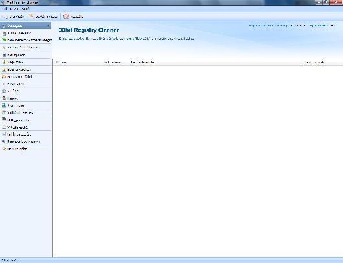Viewport: 343px width, 263px height.
Task: Collapse the highlighted sidebar header section
Action: pyautogui.click(x=48, y=26)
